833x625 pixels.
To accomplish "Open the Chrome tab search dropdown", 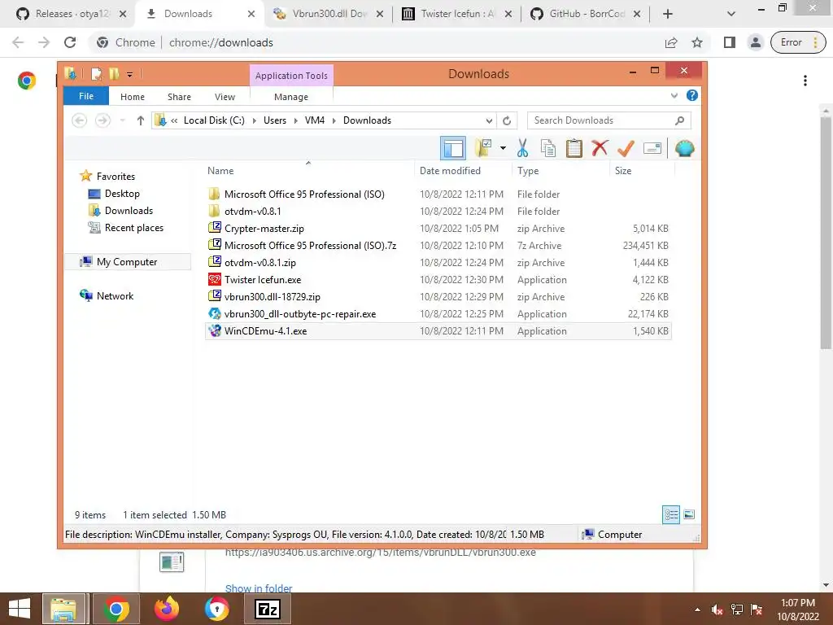I will pos(731,14).
